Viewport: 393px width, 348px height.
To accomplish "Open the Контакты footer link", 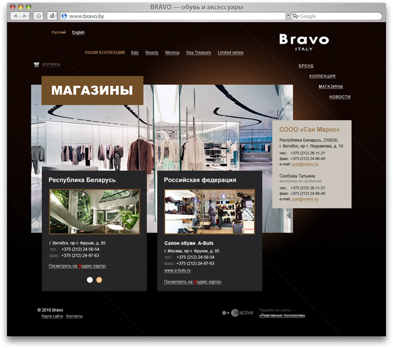I will [x=75, y=316].
